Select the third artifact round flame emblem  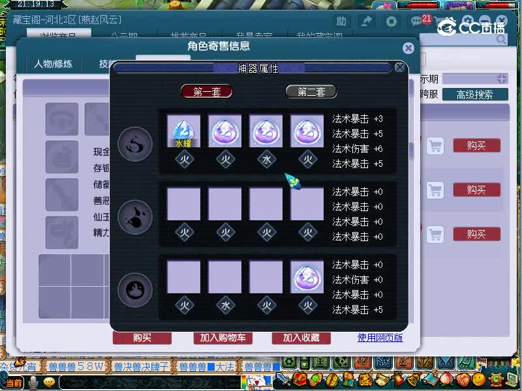(x=135, y=290)
